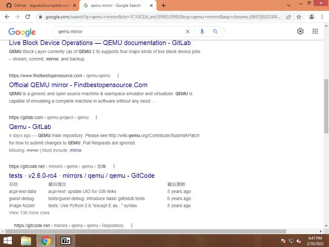
Task: Open options for findbestopensource.com result
Action: 118,76
